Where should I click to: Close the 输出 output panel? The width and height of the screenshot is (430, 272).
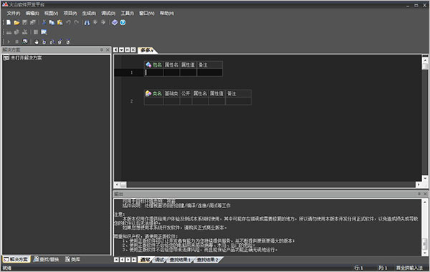tap(425, 194)
